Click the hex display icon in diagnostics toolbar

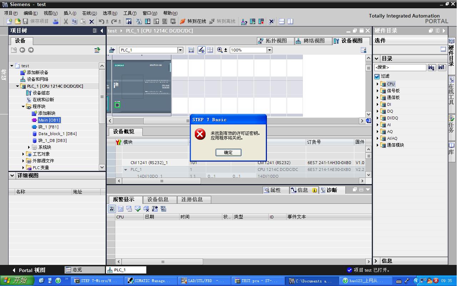(x=163, y=209)
